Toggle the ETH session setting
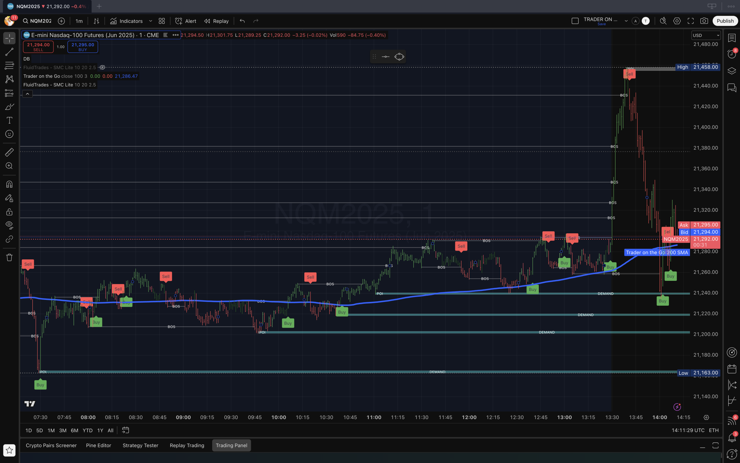Image resolution: width=740 pixels, height=463 pixels. (x=714, y=430)
